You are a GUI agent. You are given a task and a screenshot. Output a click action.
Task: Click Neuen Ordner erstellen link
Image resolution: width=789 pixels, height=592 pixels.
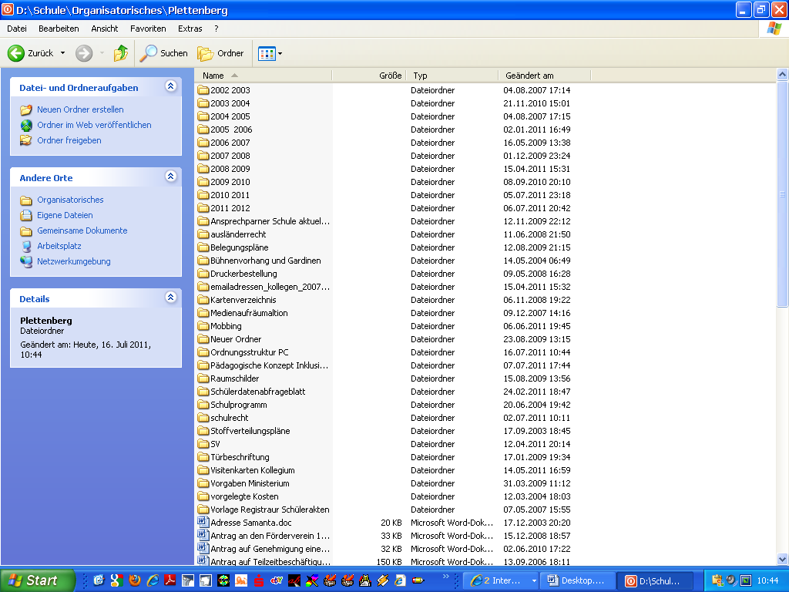80,109
